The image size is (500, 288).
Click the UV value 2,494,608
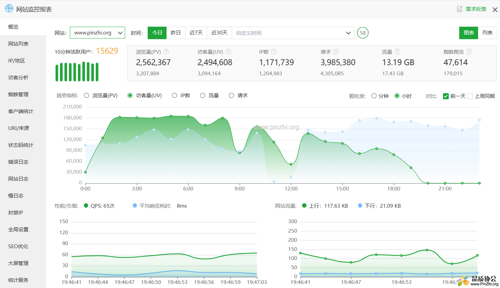coord(215,62)
